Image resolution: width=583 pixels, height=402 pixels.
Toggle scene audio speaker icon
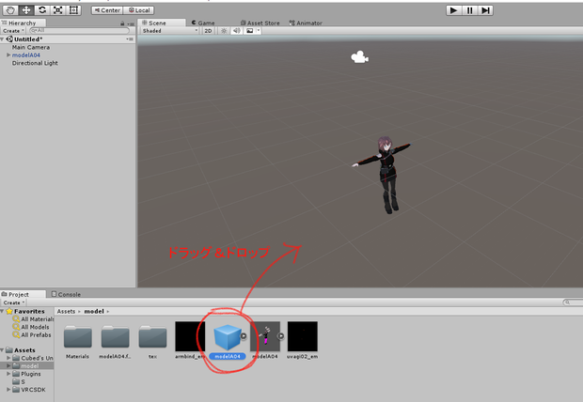pyautogui.click(x=236, y=31)
